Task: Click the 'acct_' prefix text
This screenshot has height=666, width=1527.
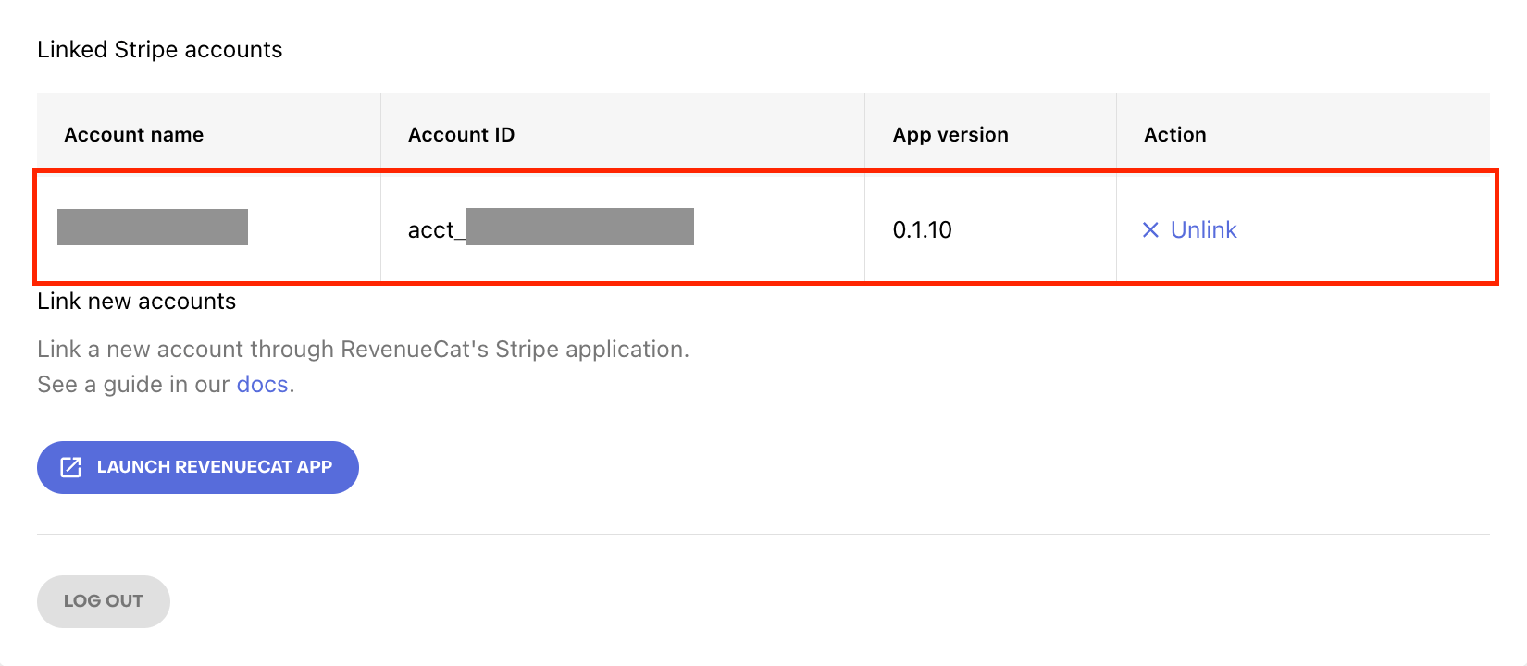Action: click(431, 230)
